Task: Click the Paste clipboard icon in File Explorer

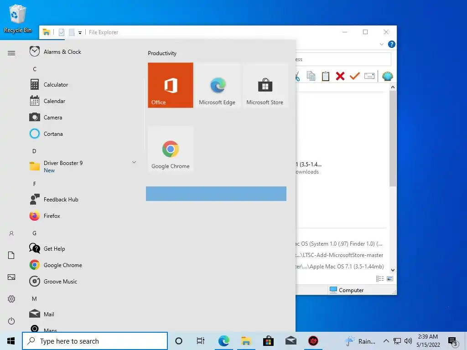Action: click(x=326, y=76)
